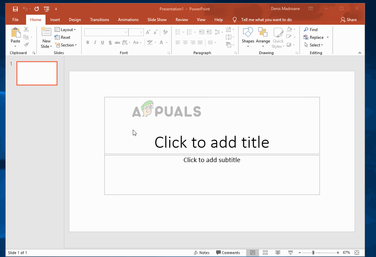Toggle Normal view in status bar

coord(253,253)
